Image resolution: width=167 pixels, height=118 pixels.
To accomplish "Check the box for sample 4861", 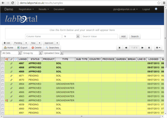I will 3,113.
